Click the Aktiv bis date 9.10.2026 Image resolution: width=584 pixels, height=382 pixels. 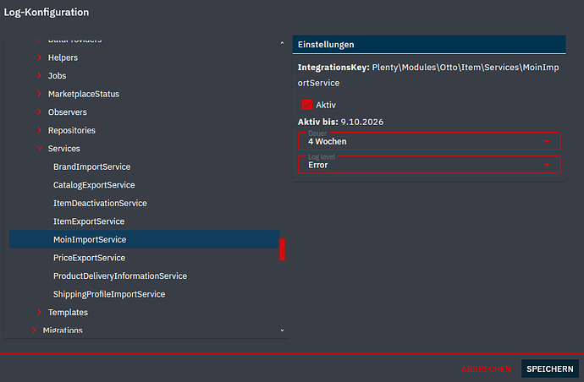(362, 122)
